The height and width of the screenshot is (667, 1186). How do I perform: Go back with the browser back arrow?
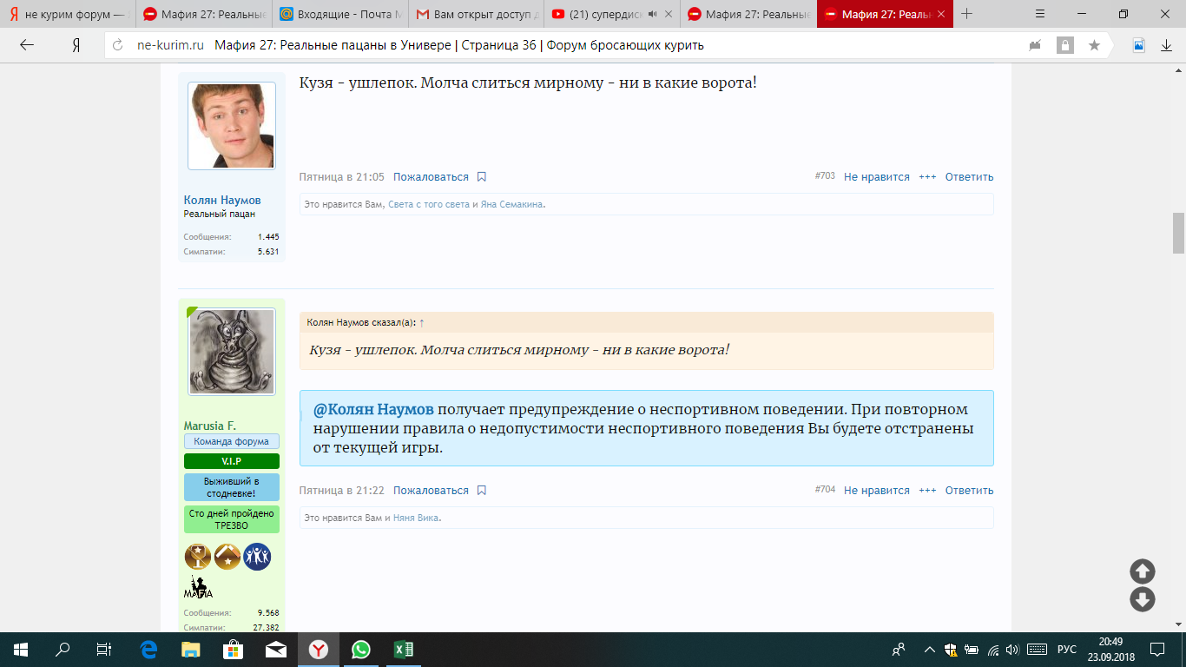click(x=27, y=46)
